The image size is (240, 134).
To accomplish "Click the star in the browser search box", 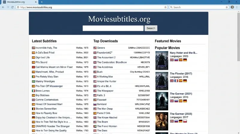I will pos(227,7).
